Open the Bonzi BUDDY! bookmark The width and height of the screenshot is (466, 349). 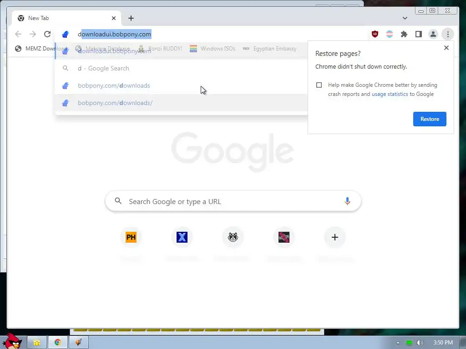pos(160,48)
